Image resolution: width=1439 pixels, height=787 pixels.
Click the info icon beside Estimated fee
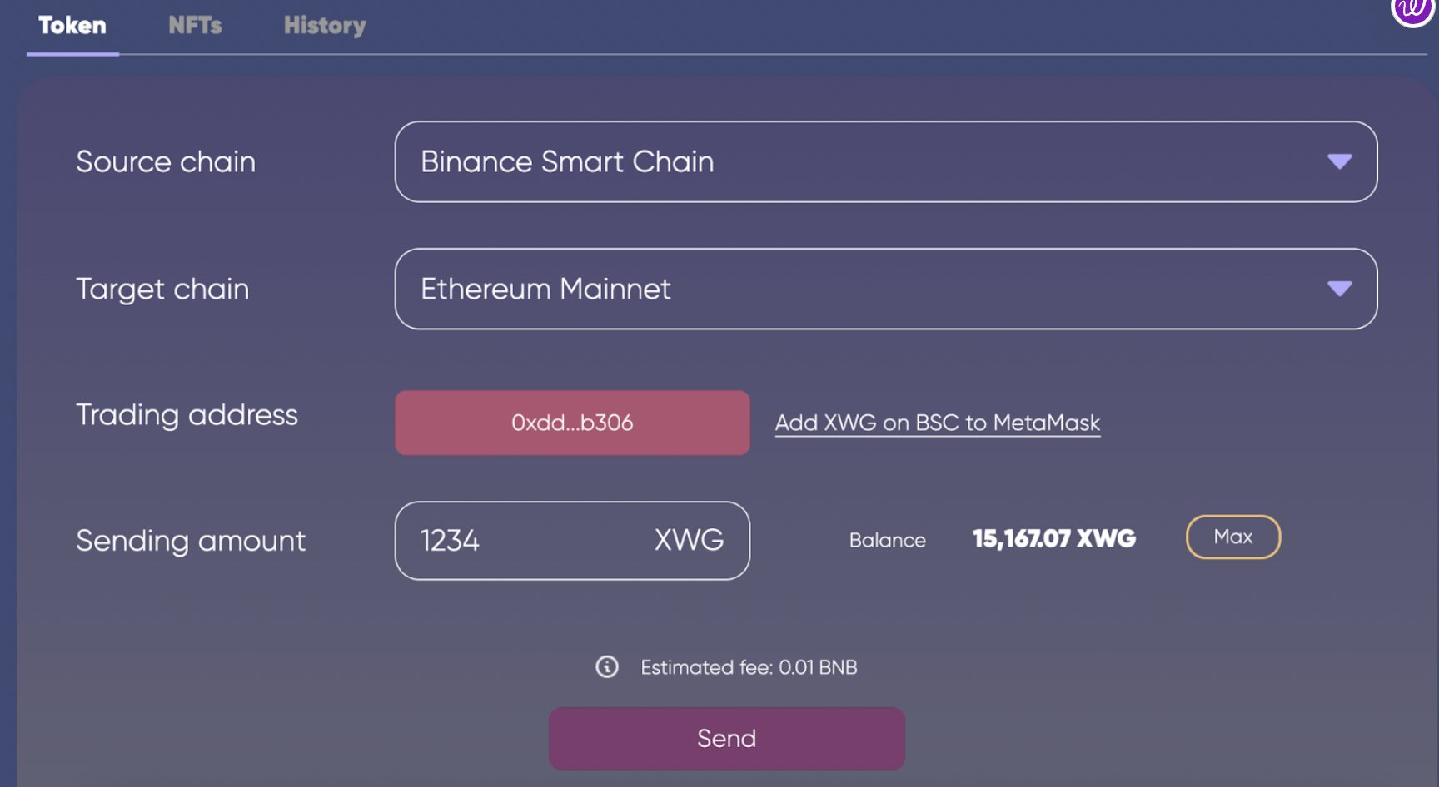click(607, 666)
